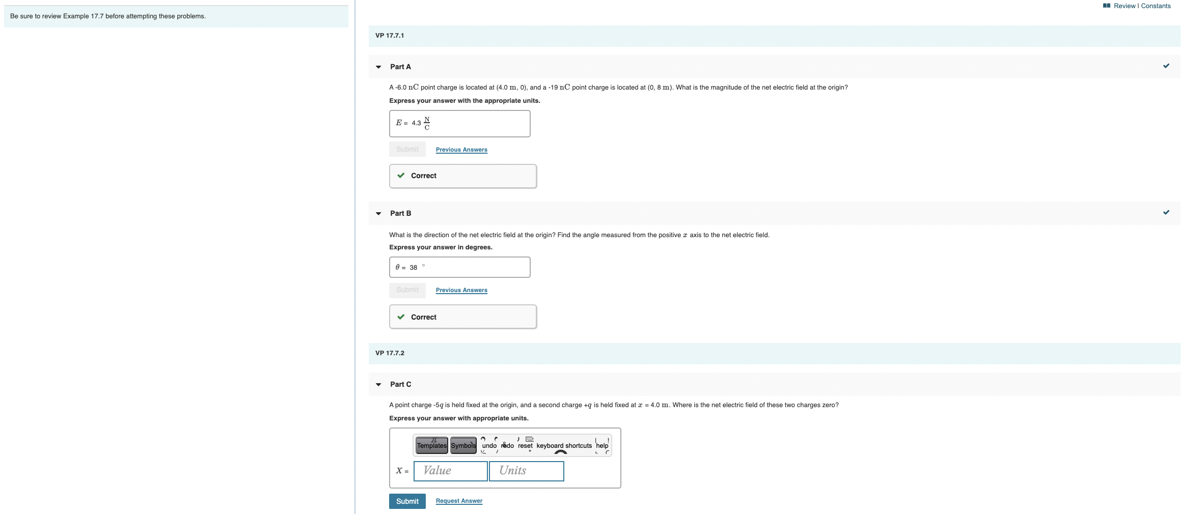The width and height of the screenshot is (1203, 514).
Task: Collapse Part C section
Action: click(378, 384)
